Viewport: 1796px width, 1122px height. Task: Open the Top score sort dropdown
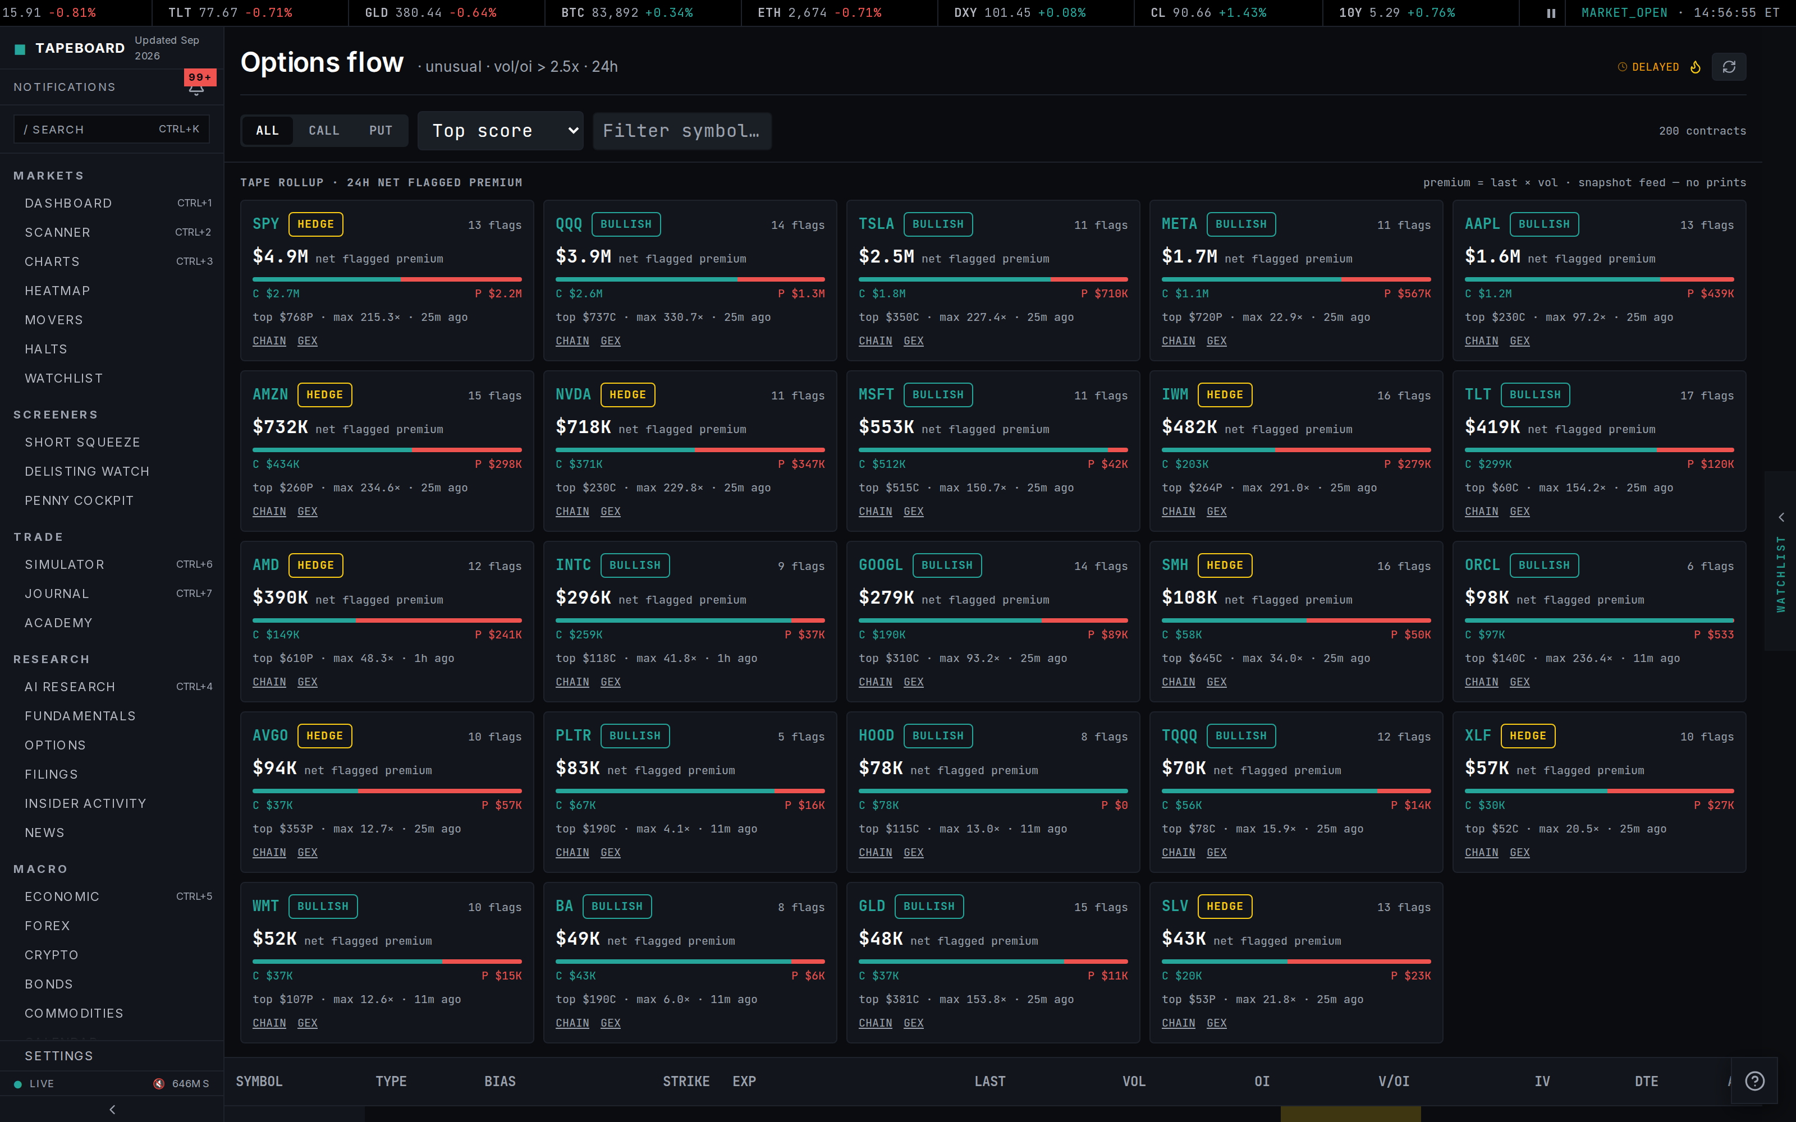pyautogui.click(x=500, y=131)
